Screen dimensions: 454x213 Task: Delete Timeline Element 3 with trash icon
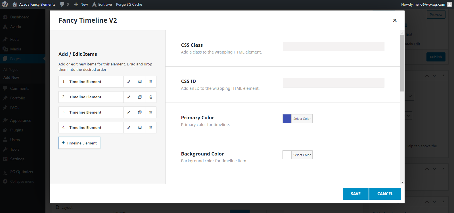(x=151, y=112)
